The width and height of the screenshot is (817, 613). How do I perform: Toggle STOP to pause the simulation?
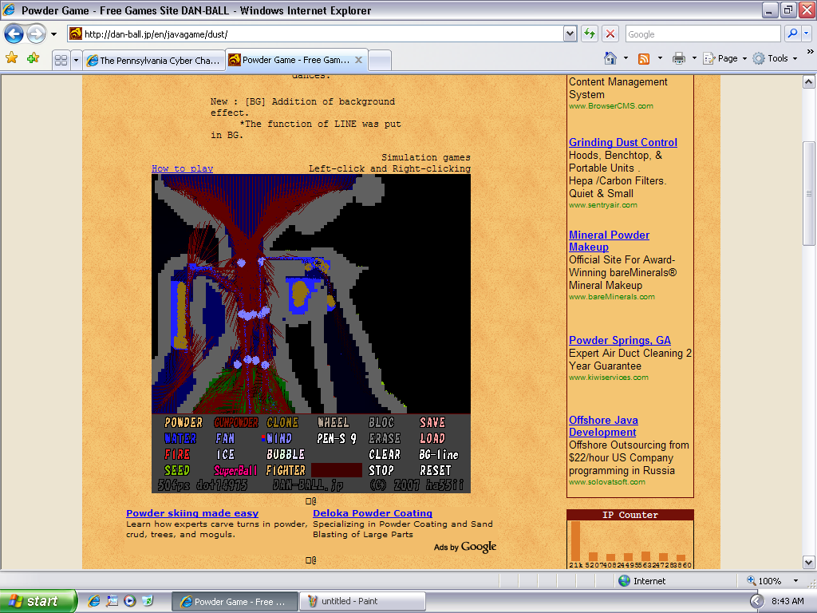(381, 470)
